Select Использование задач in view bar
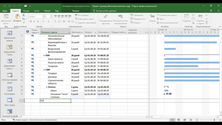This screenshot has height=125, width=222. [x=9, y=78]
